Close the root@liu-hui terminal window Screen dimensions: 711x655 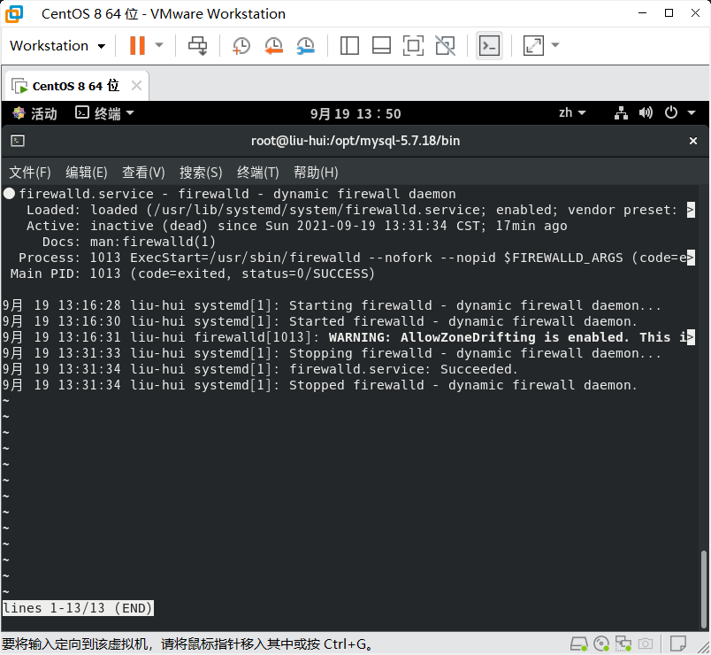(x=692, y=141)
